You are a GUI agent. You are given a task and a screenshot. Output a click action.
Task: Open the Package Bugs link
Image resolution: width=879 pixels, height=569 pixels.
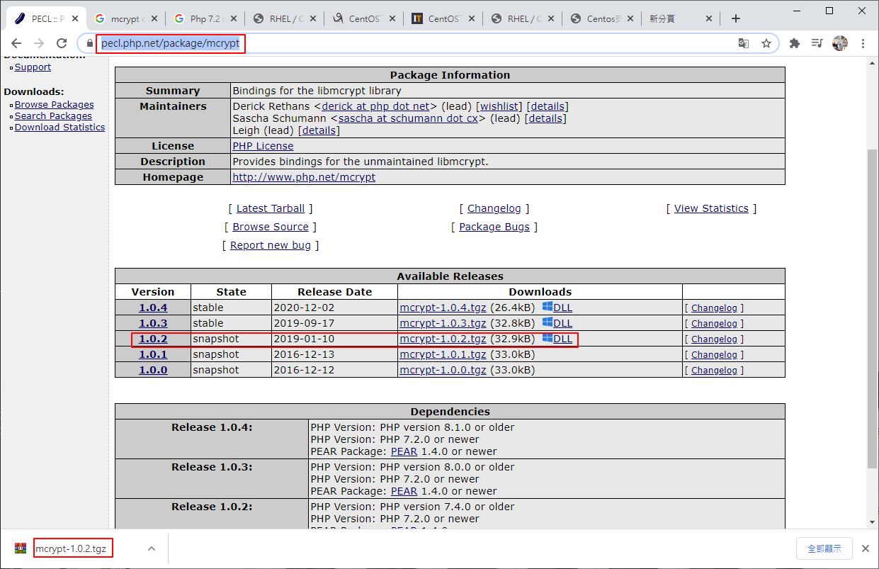click(x=494, y=227)
